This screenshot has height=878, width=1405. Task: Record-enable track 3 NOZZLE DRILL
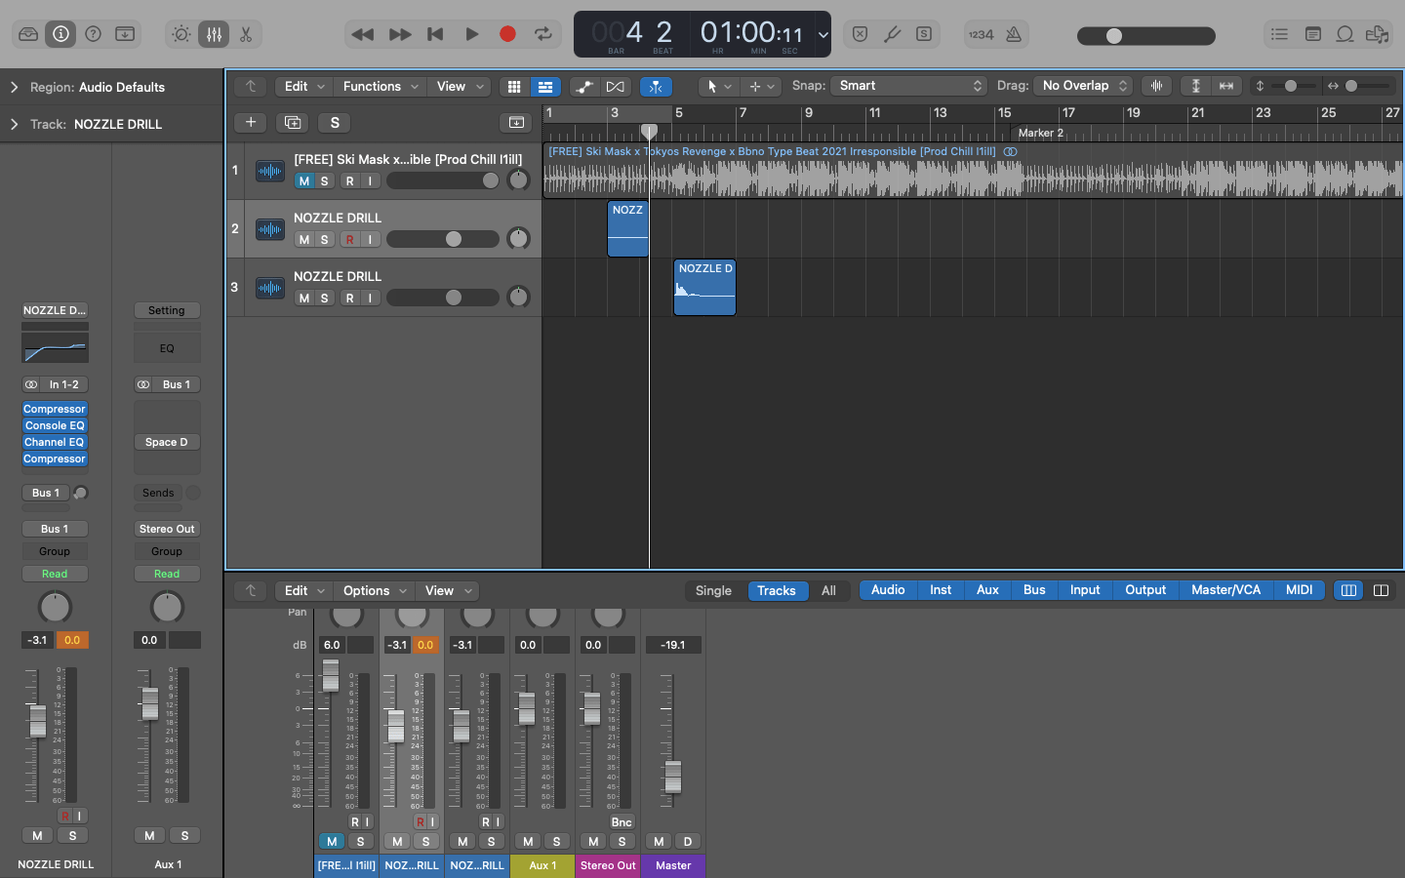[348, 298]
